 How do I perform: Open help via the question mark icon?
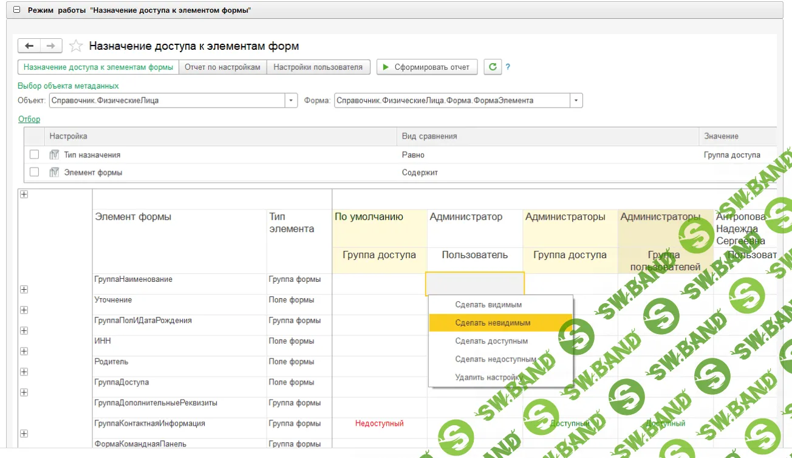click(x=508, y=67)
